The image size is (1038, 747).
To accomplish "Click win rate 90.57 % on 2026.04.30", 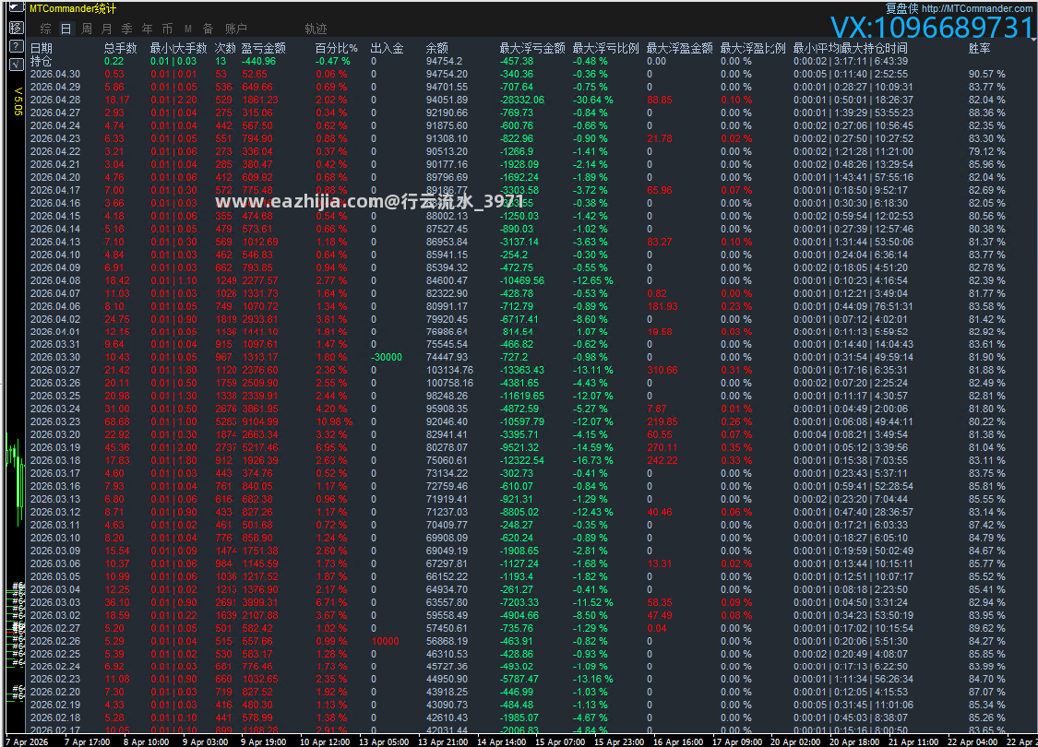I will pyautogui.click(x=987, y=74).
